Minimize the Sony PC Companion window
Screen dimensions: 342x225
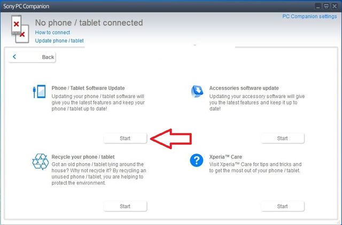(318, 6)
